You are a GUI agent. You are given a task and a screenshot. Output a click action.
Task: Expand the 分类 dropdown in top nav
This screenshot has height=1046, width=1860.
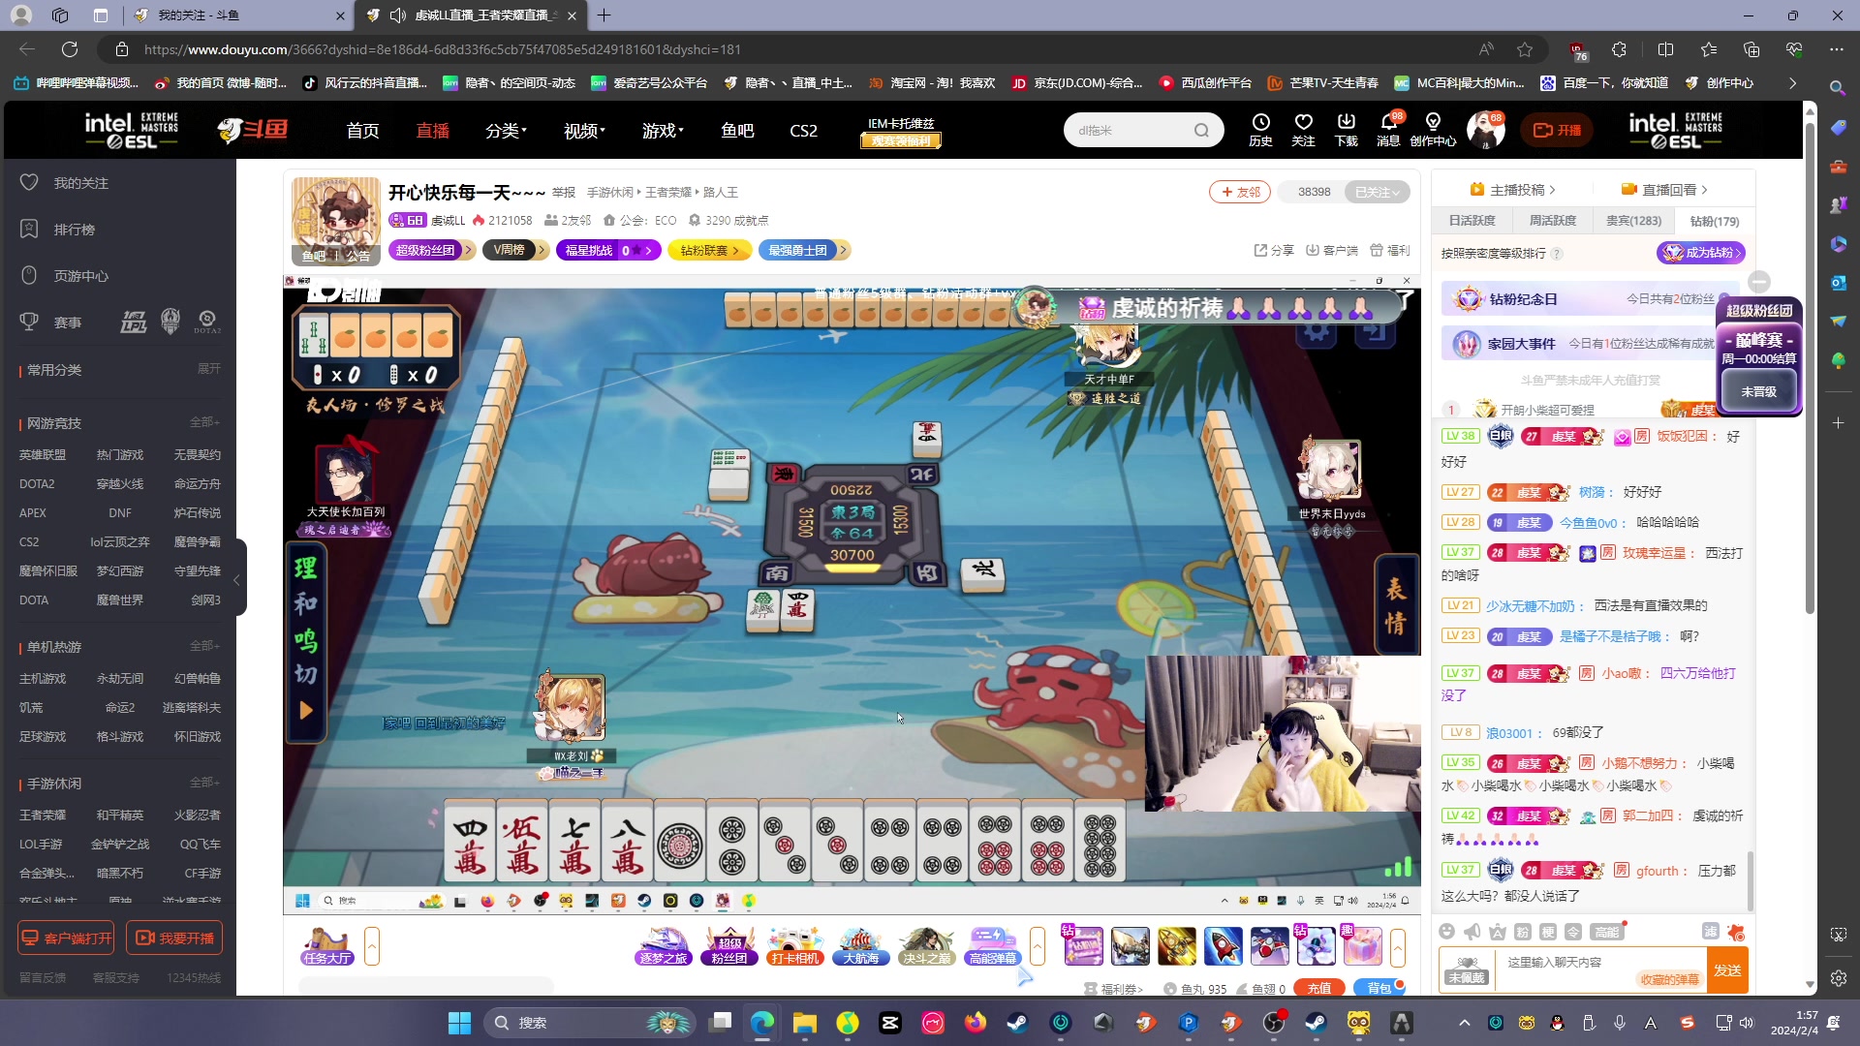click(506, 131)
